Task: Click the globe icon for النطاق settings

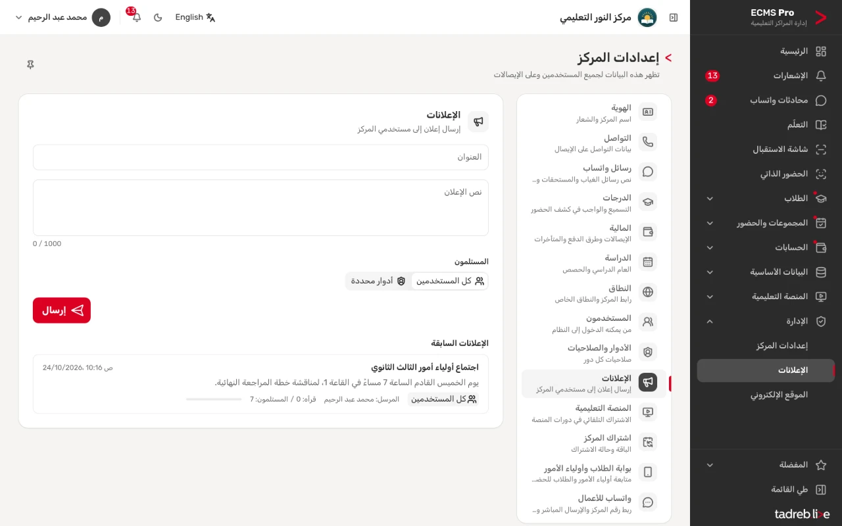Action: coord(648,292)
